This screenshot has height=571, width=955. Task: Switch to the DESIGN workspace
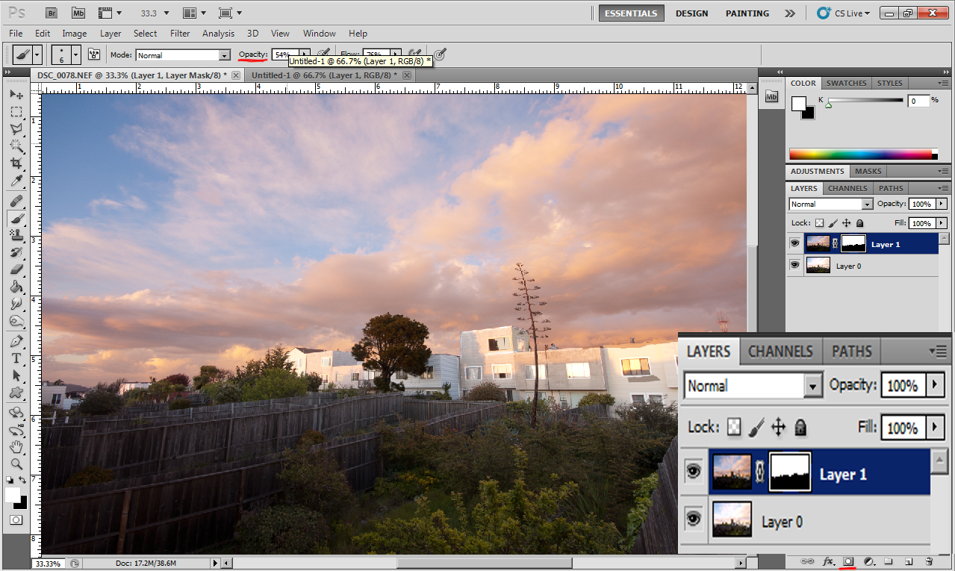pyautogui.click(x=691, y=13)
